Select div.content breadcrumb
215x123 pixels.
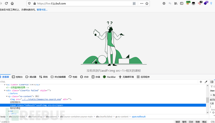coord(51,117)
